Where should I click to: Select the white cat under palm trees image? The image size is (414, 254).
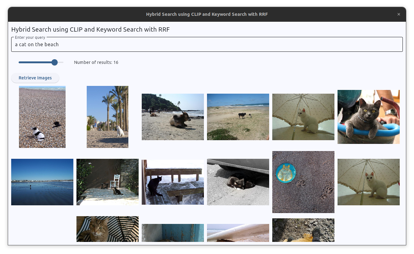coord(108,117)
